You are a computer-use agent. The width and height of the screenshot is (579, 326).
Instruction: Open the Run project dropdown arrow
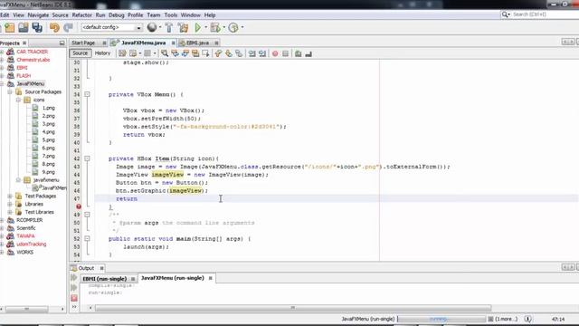(x=205, y=27)
